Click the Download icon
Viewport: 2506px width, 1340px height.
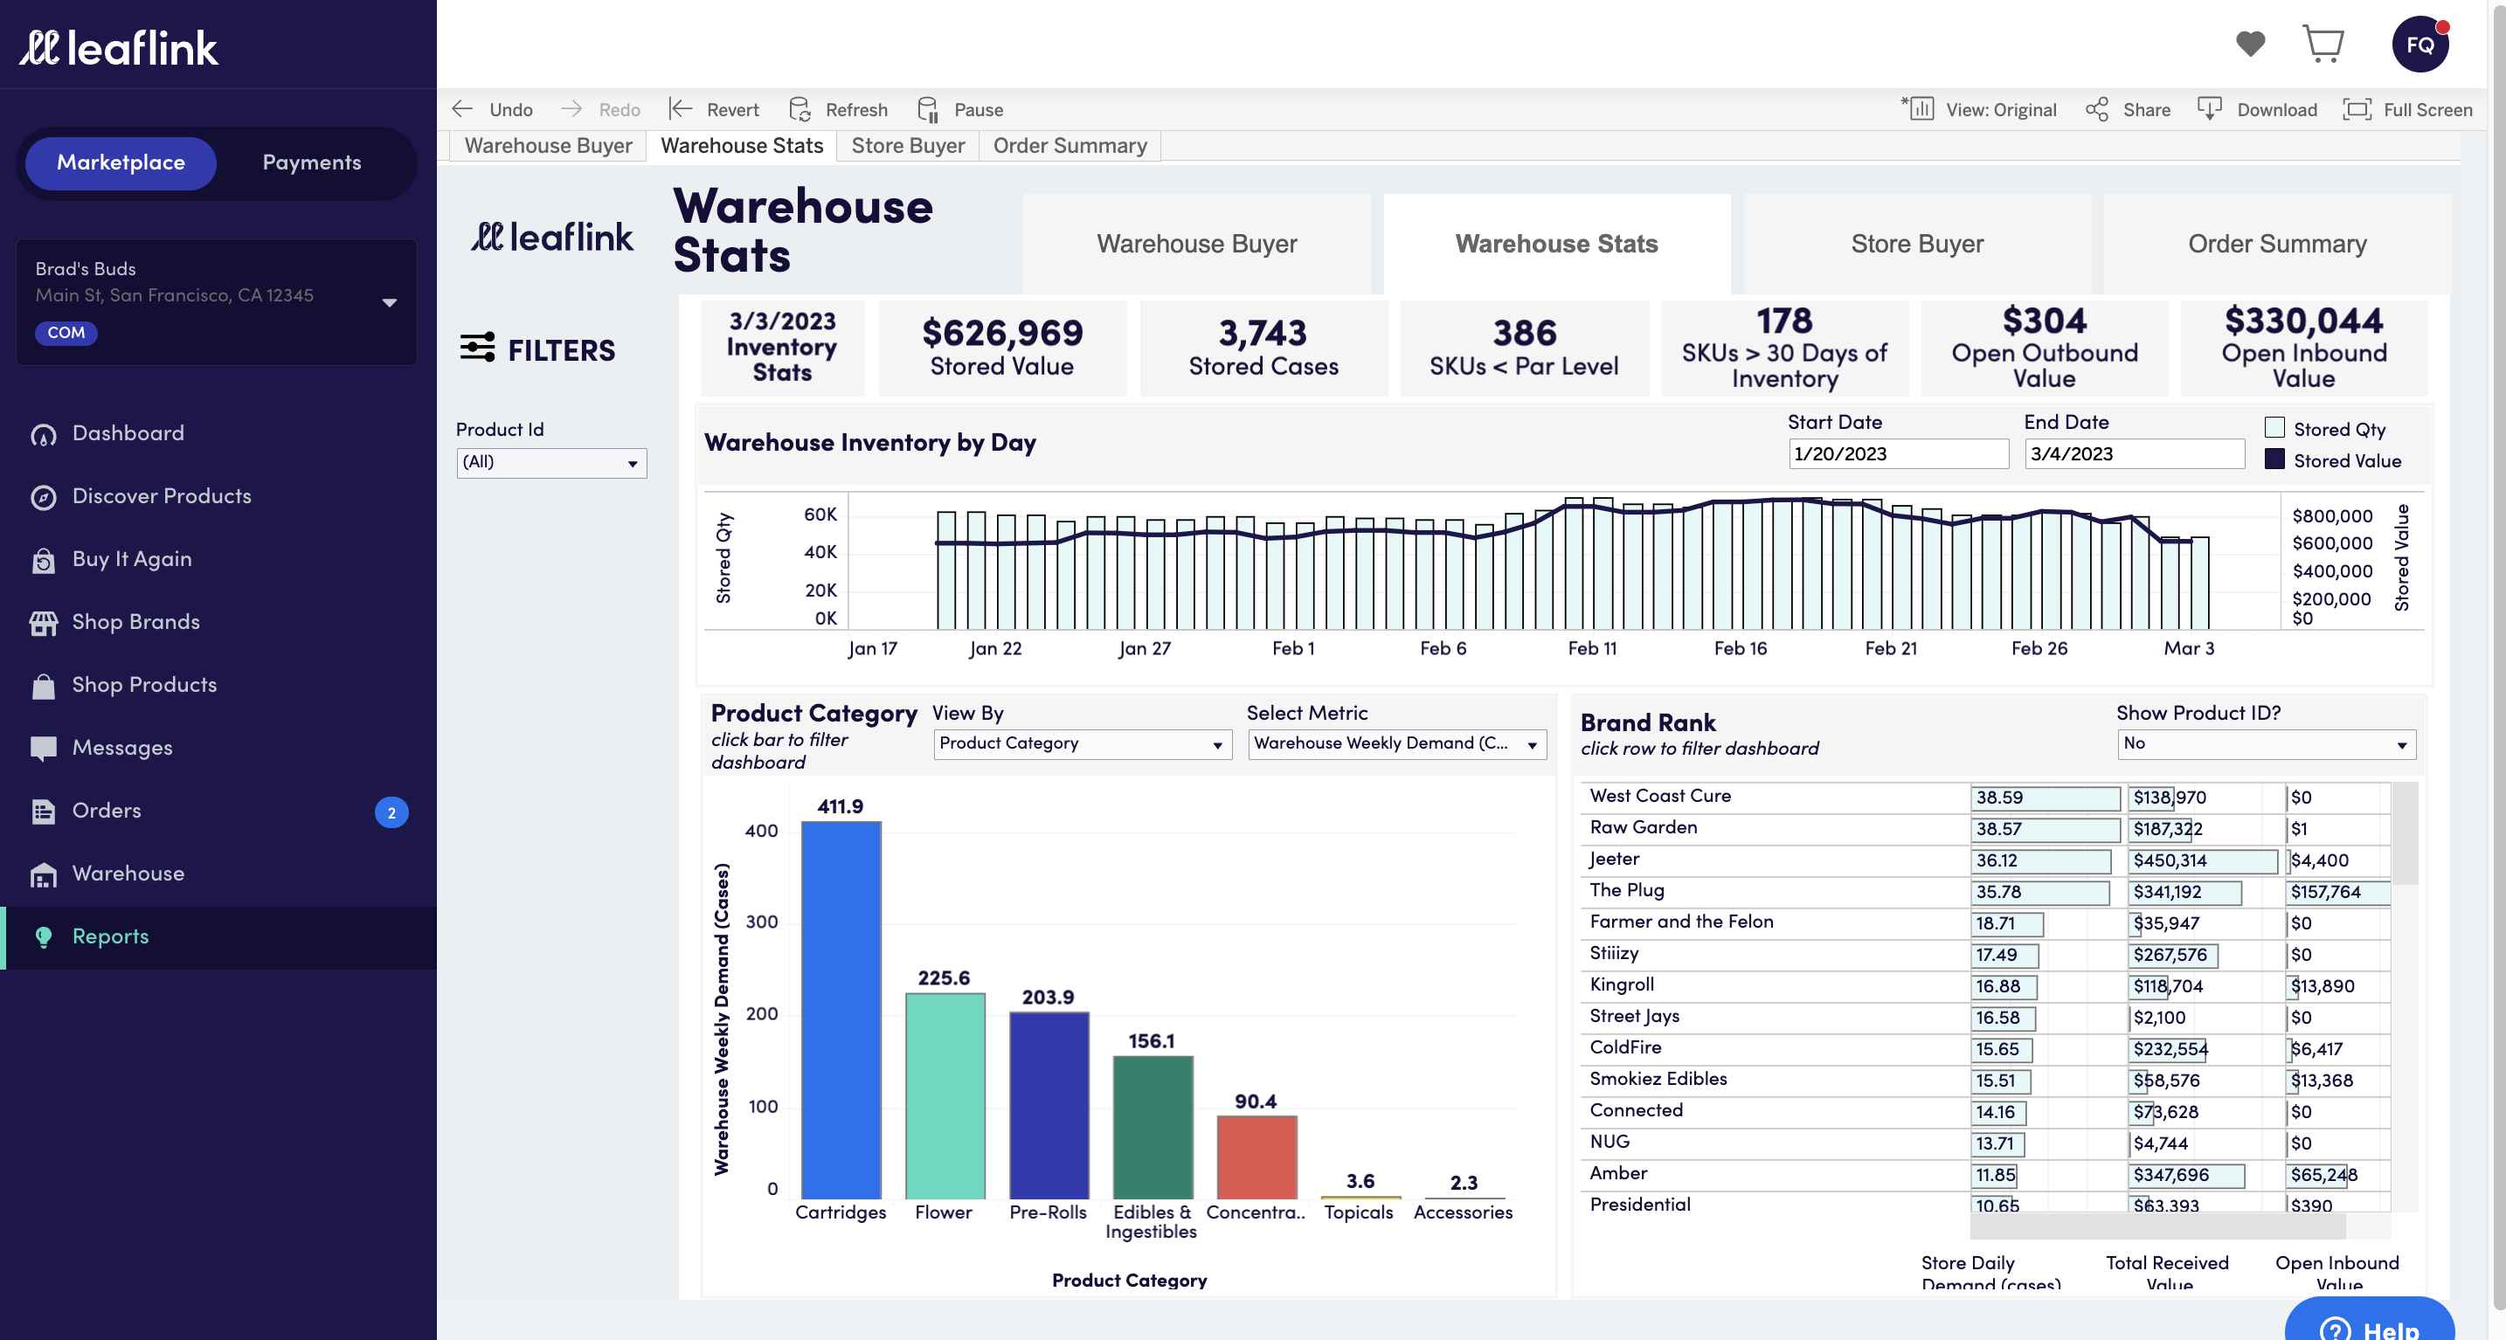[2209, 109]
